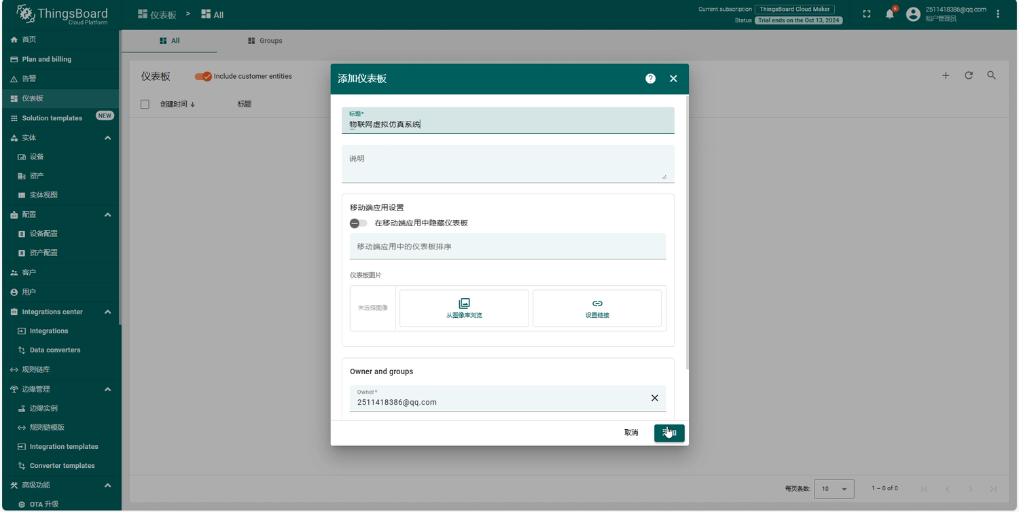1019x512 pixels.
Task: Click the 设置链接 set link button
Action: 596,308
